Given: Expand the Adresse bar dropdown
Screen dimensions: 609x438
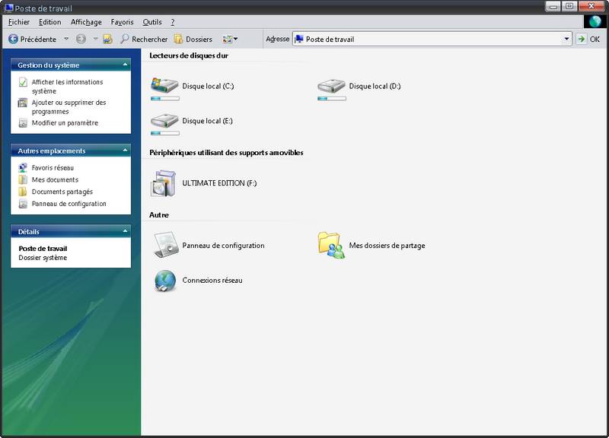Looking at the screenshot, I should coord(566,40).
